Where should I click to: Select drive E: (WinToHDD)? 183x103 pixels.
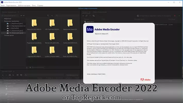(13, 28)
